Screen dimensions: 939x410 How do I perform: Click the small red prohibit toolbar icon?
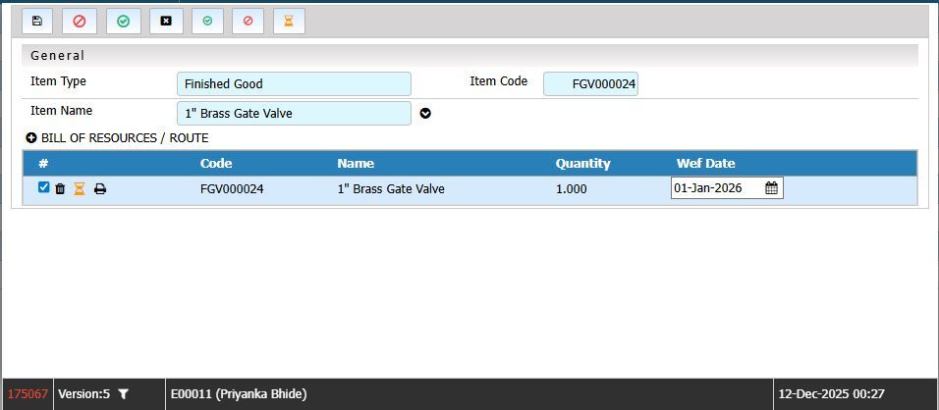point(248,21)
